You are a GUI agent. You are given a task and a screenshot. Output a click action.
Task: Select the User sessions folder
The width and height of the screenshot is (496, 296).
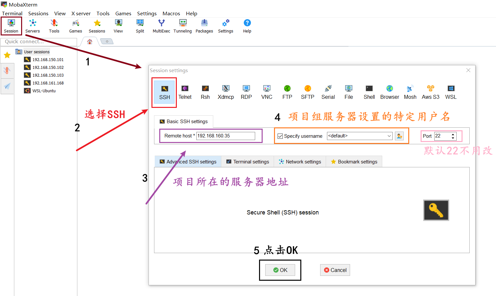point(33,52)
